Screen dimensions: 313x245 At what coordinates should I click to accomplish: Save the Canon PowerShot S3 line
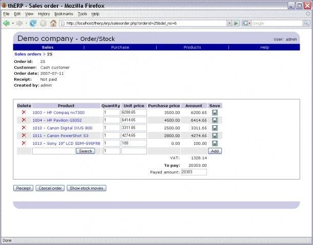click(215, 136)
